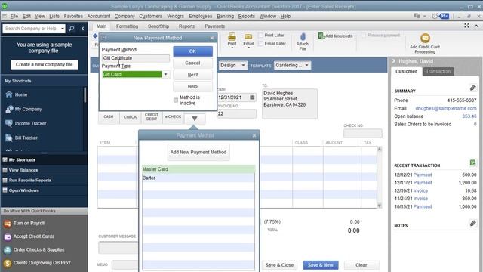
Task: Open the date calendar picker icon
Action: [x=252, y=97]
